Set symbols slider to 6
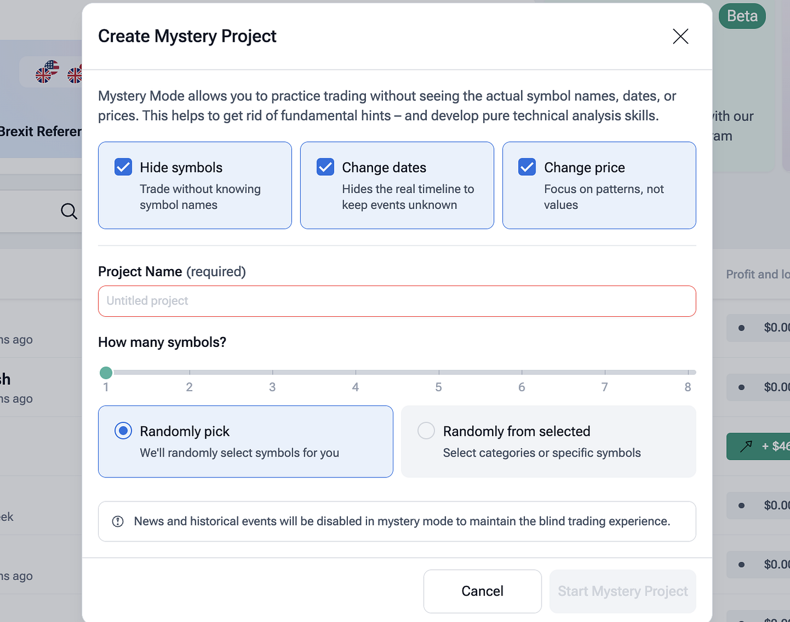 click(522, 373)
